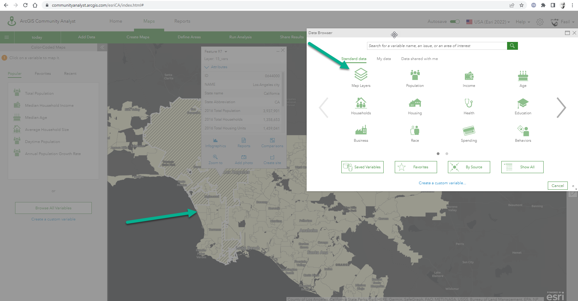This screenshot has width=578, height=301.
Task: Click Create site in the feature popup
Action: click(272, 159)
